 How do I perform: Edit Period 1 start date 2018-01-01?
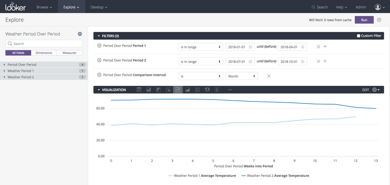tap(240, 47)
